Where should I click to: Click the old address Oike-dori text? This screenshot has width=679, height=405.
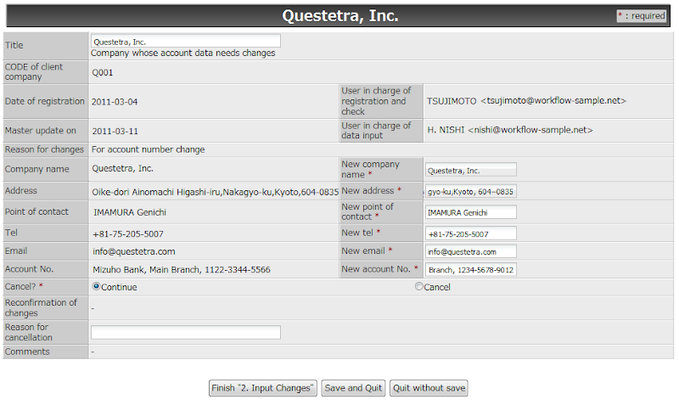point(215,192)
